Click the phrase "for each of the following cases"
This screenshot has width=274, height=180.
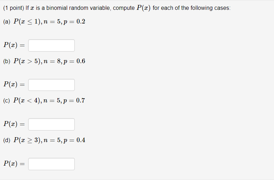[x=191, y=8]
